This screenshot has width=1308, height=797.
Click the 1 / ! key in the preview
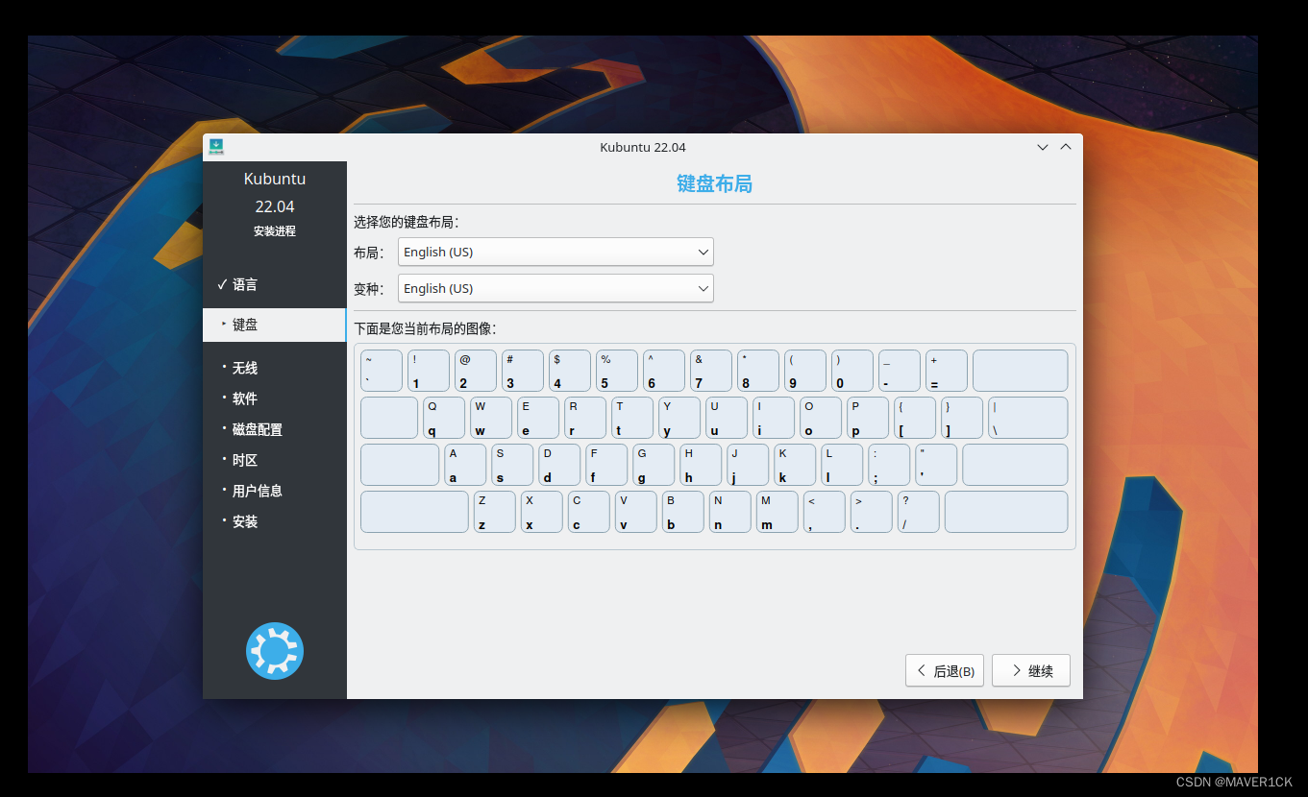click(x=429, y=371)
